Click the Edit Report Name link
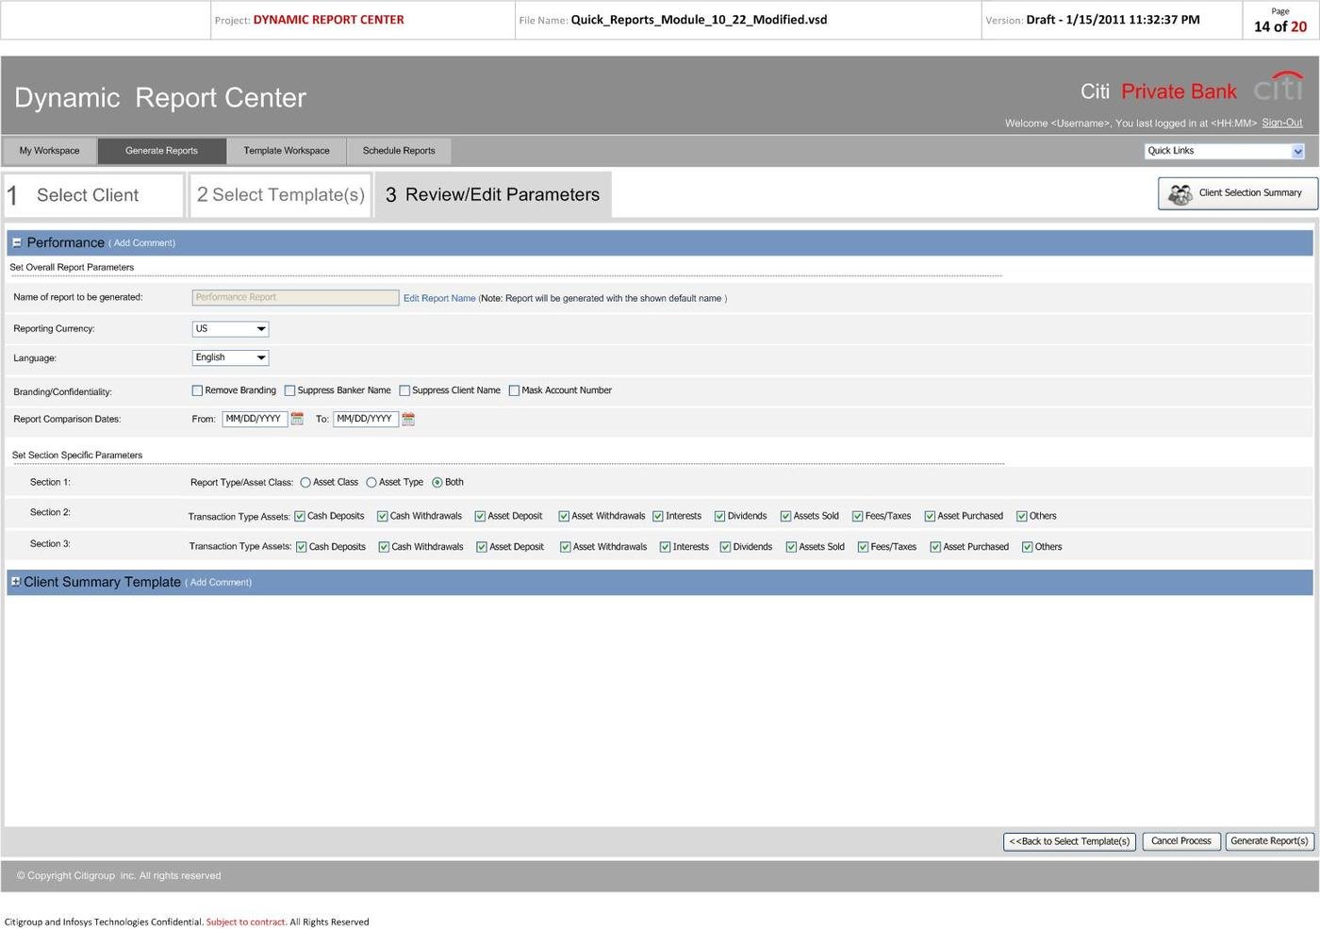The image size is (1320, 929). (438, 297)
